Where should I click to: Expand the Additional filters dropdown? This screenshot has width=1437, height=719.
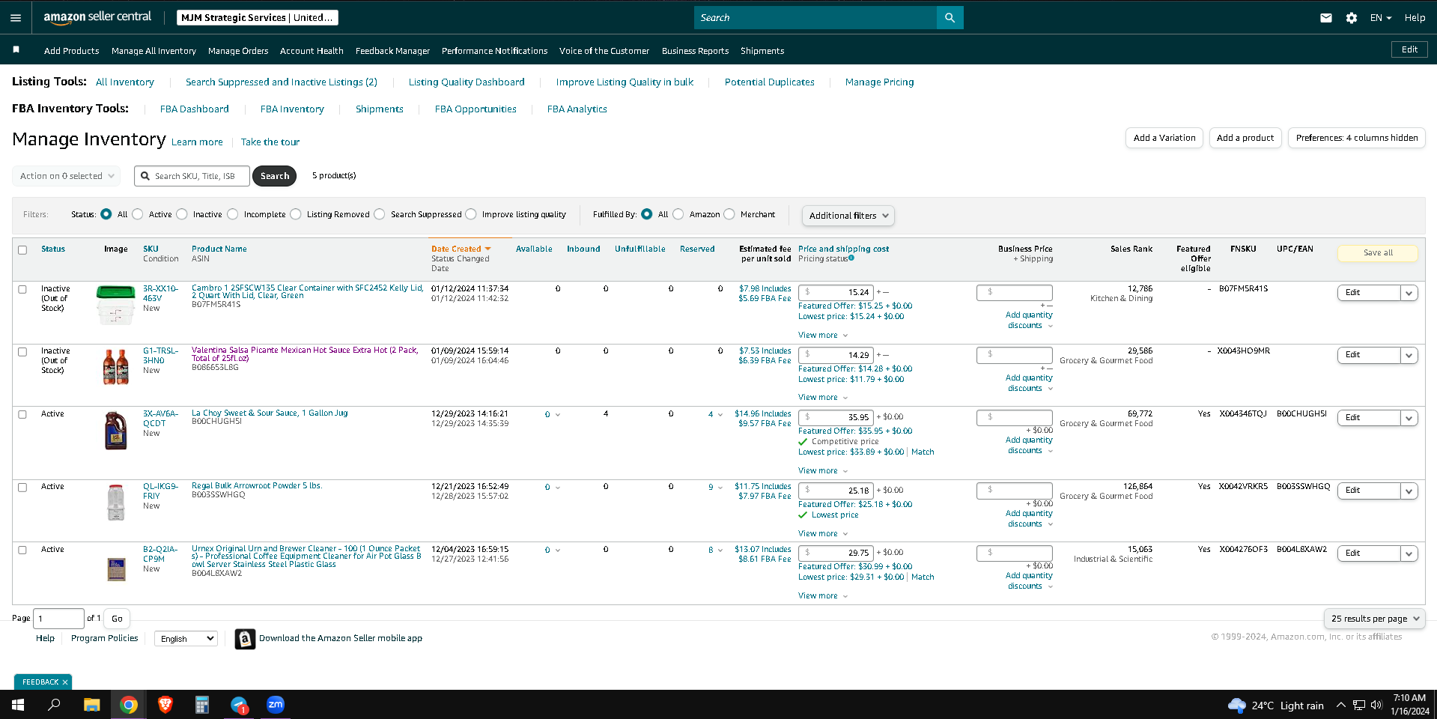(848, 216)
